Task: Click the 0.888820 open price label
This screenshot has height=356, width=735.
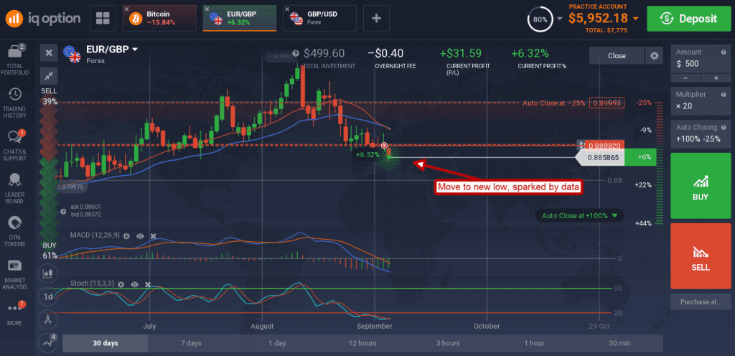Action: (x=603, y=146)
